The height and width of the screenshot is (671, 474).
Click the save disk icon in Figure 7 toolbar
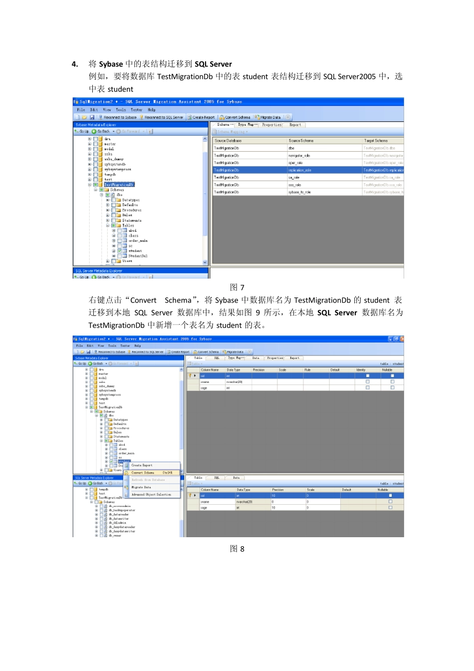tap(92, 117)
